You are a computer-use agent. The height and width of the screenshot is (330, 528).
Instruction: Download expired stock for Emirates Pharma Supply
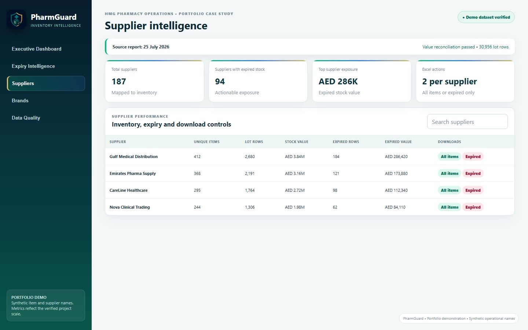(473, 173)
